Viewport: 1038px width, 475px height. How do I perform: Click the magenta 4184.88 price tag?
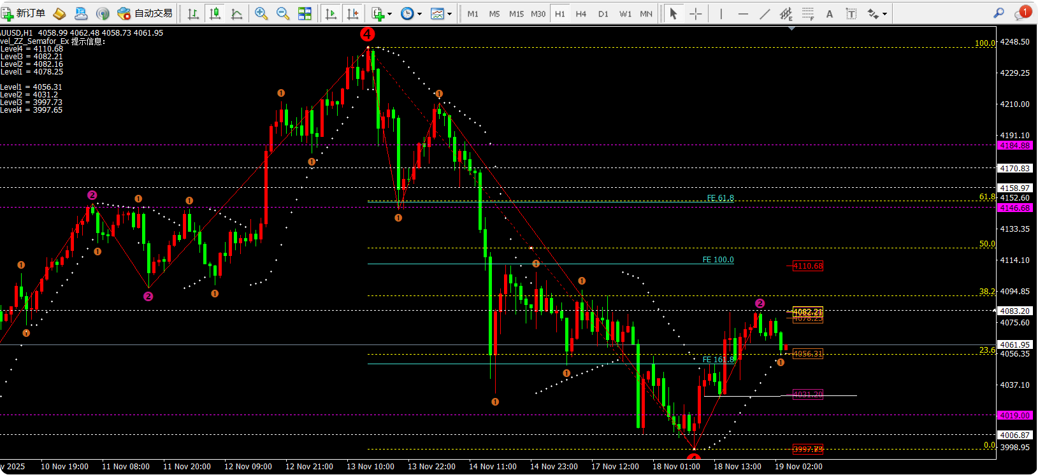click(1014, 146)
